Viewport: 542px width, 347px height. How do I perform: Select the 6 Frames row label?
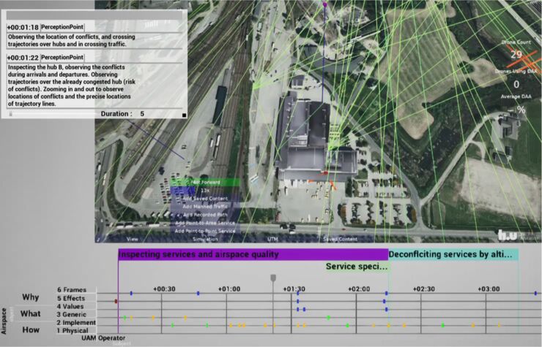coord(72,290)
